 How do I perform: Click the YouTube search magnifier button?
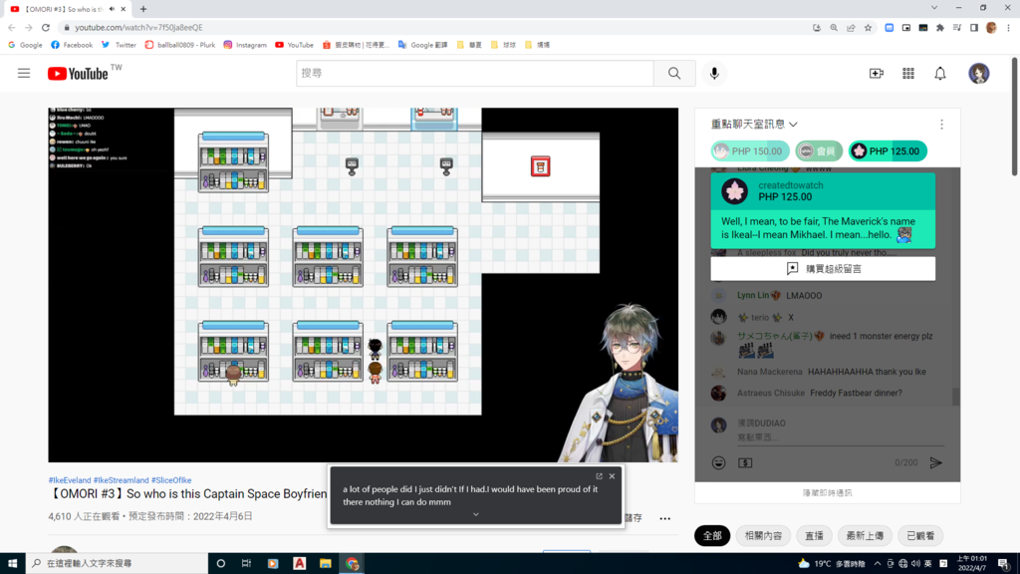tap(674, 74)
